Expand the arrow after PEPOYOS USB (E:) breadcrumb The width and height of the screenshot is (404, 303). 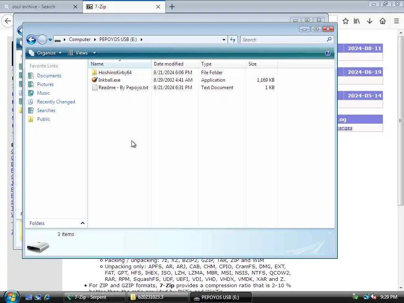coord(142,39)
